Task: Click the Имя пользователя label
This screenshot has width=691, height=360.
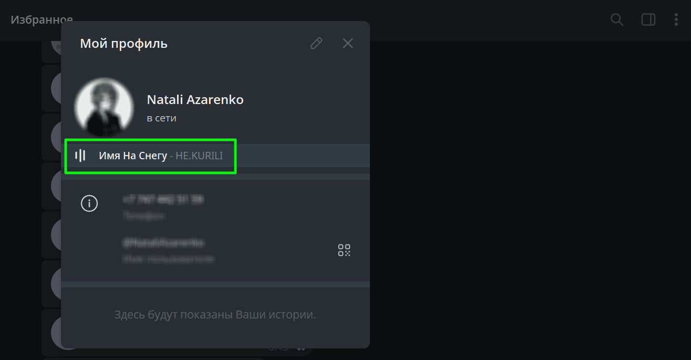Action: pyautogui.click(x=168, y=259)
